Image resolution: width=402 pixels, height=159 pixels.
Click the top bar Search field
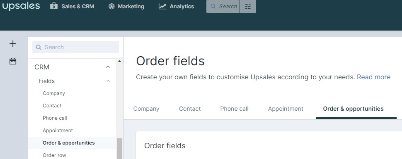pyautogui.click(x=223, y=6)
